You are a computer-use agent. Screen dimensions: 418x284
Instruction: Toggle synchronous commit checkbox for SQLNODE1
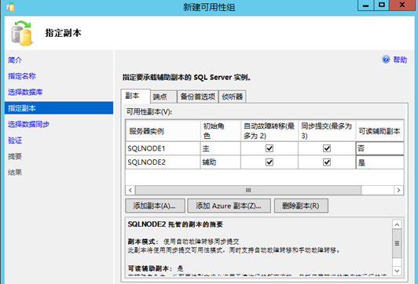tap(327, 148)
